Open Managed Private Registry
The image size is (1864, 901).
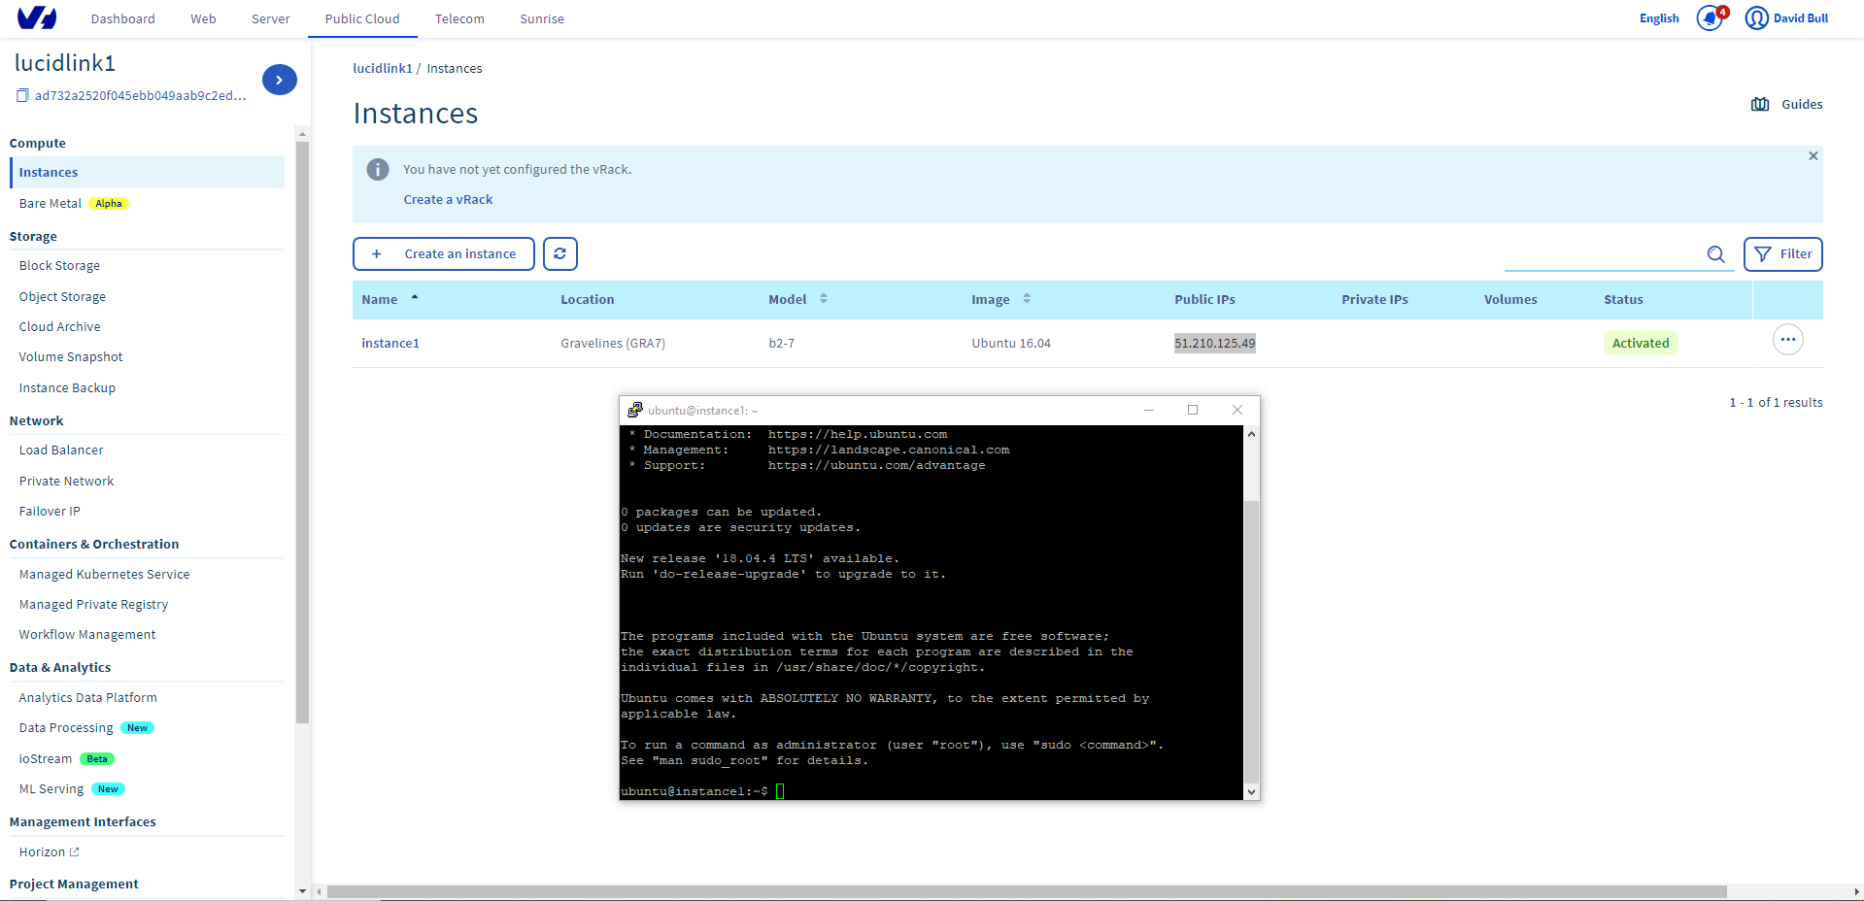click(93, 604)
